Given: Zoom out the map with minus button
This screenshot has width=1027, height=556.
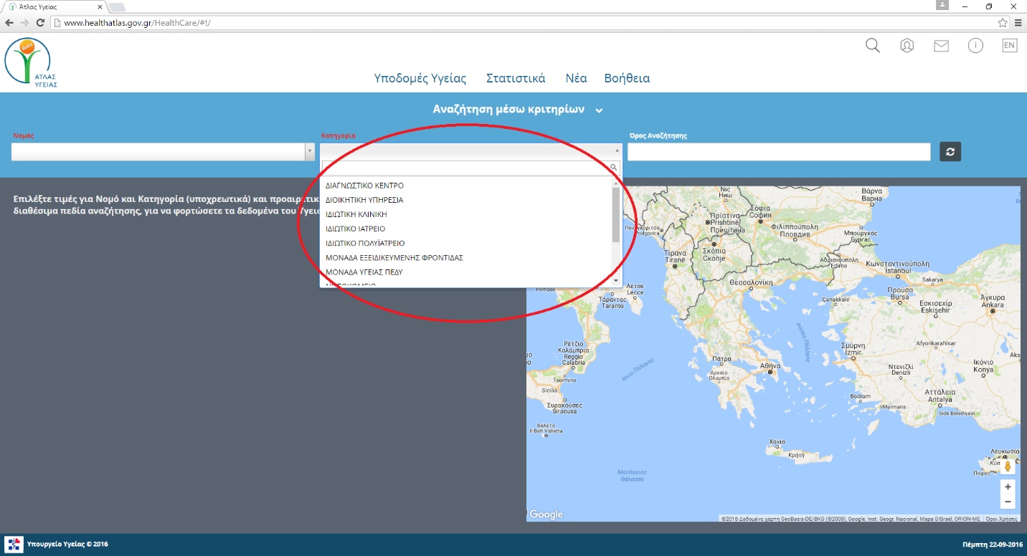Looking at the screenshot, I should point(1008,502).
